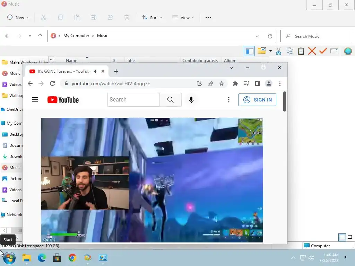Click SIGN IN on YouTube

point(257,100)
